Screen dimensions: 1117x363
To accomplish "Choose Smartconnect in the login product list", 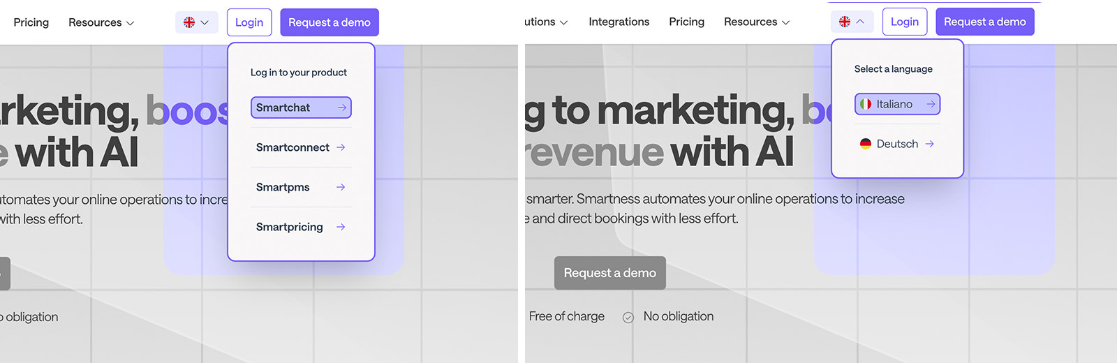I will pyautogui.click(x=301, y=147).
